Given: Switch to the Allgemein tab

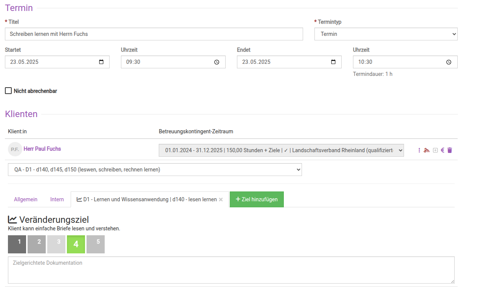Looking at the screenshot, I should (x=26, y=199).
